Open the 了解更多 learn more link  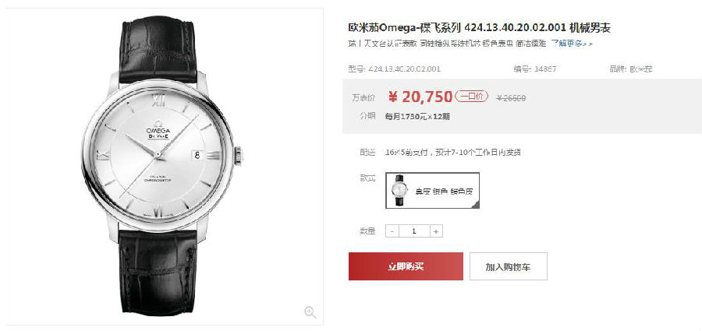tap(572, 44)
